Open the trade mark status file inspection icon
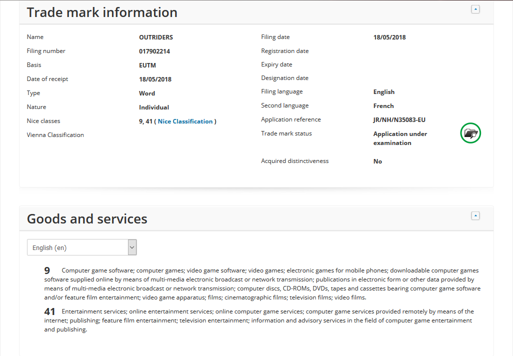The image size is (513, 356). coord(470,133)
